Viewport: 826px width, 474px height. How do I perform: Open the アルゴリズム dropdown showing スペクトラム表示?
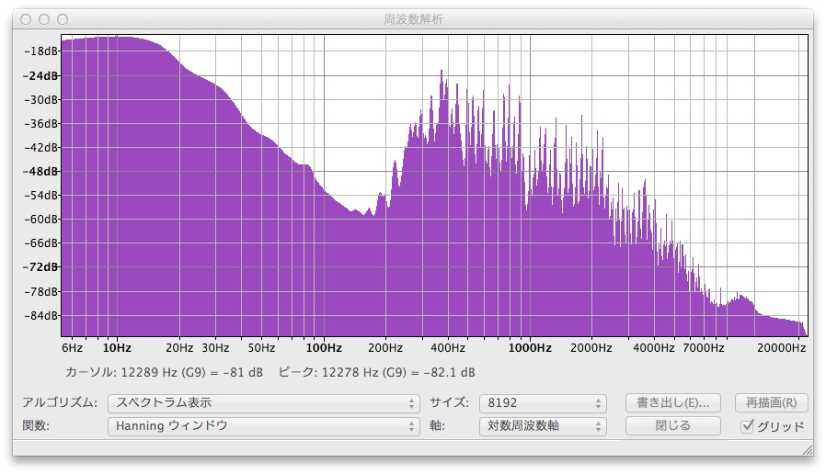pos(263,403)
